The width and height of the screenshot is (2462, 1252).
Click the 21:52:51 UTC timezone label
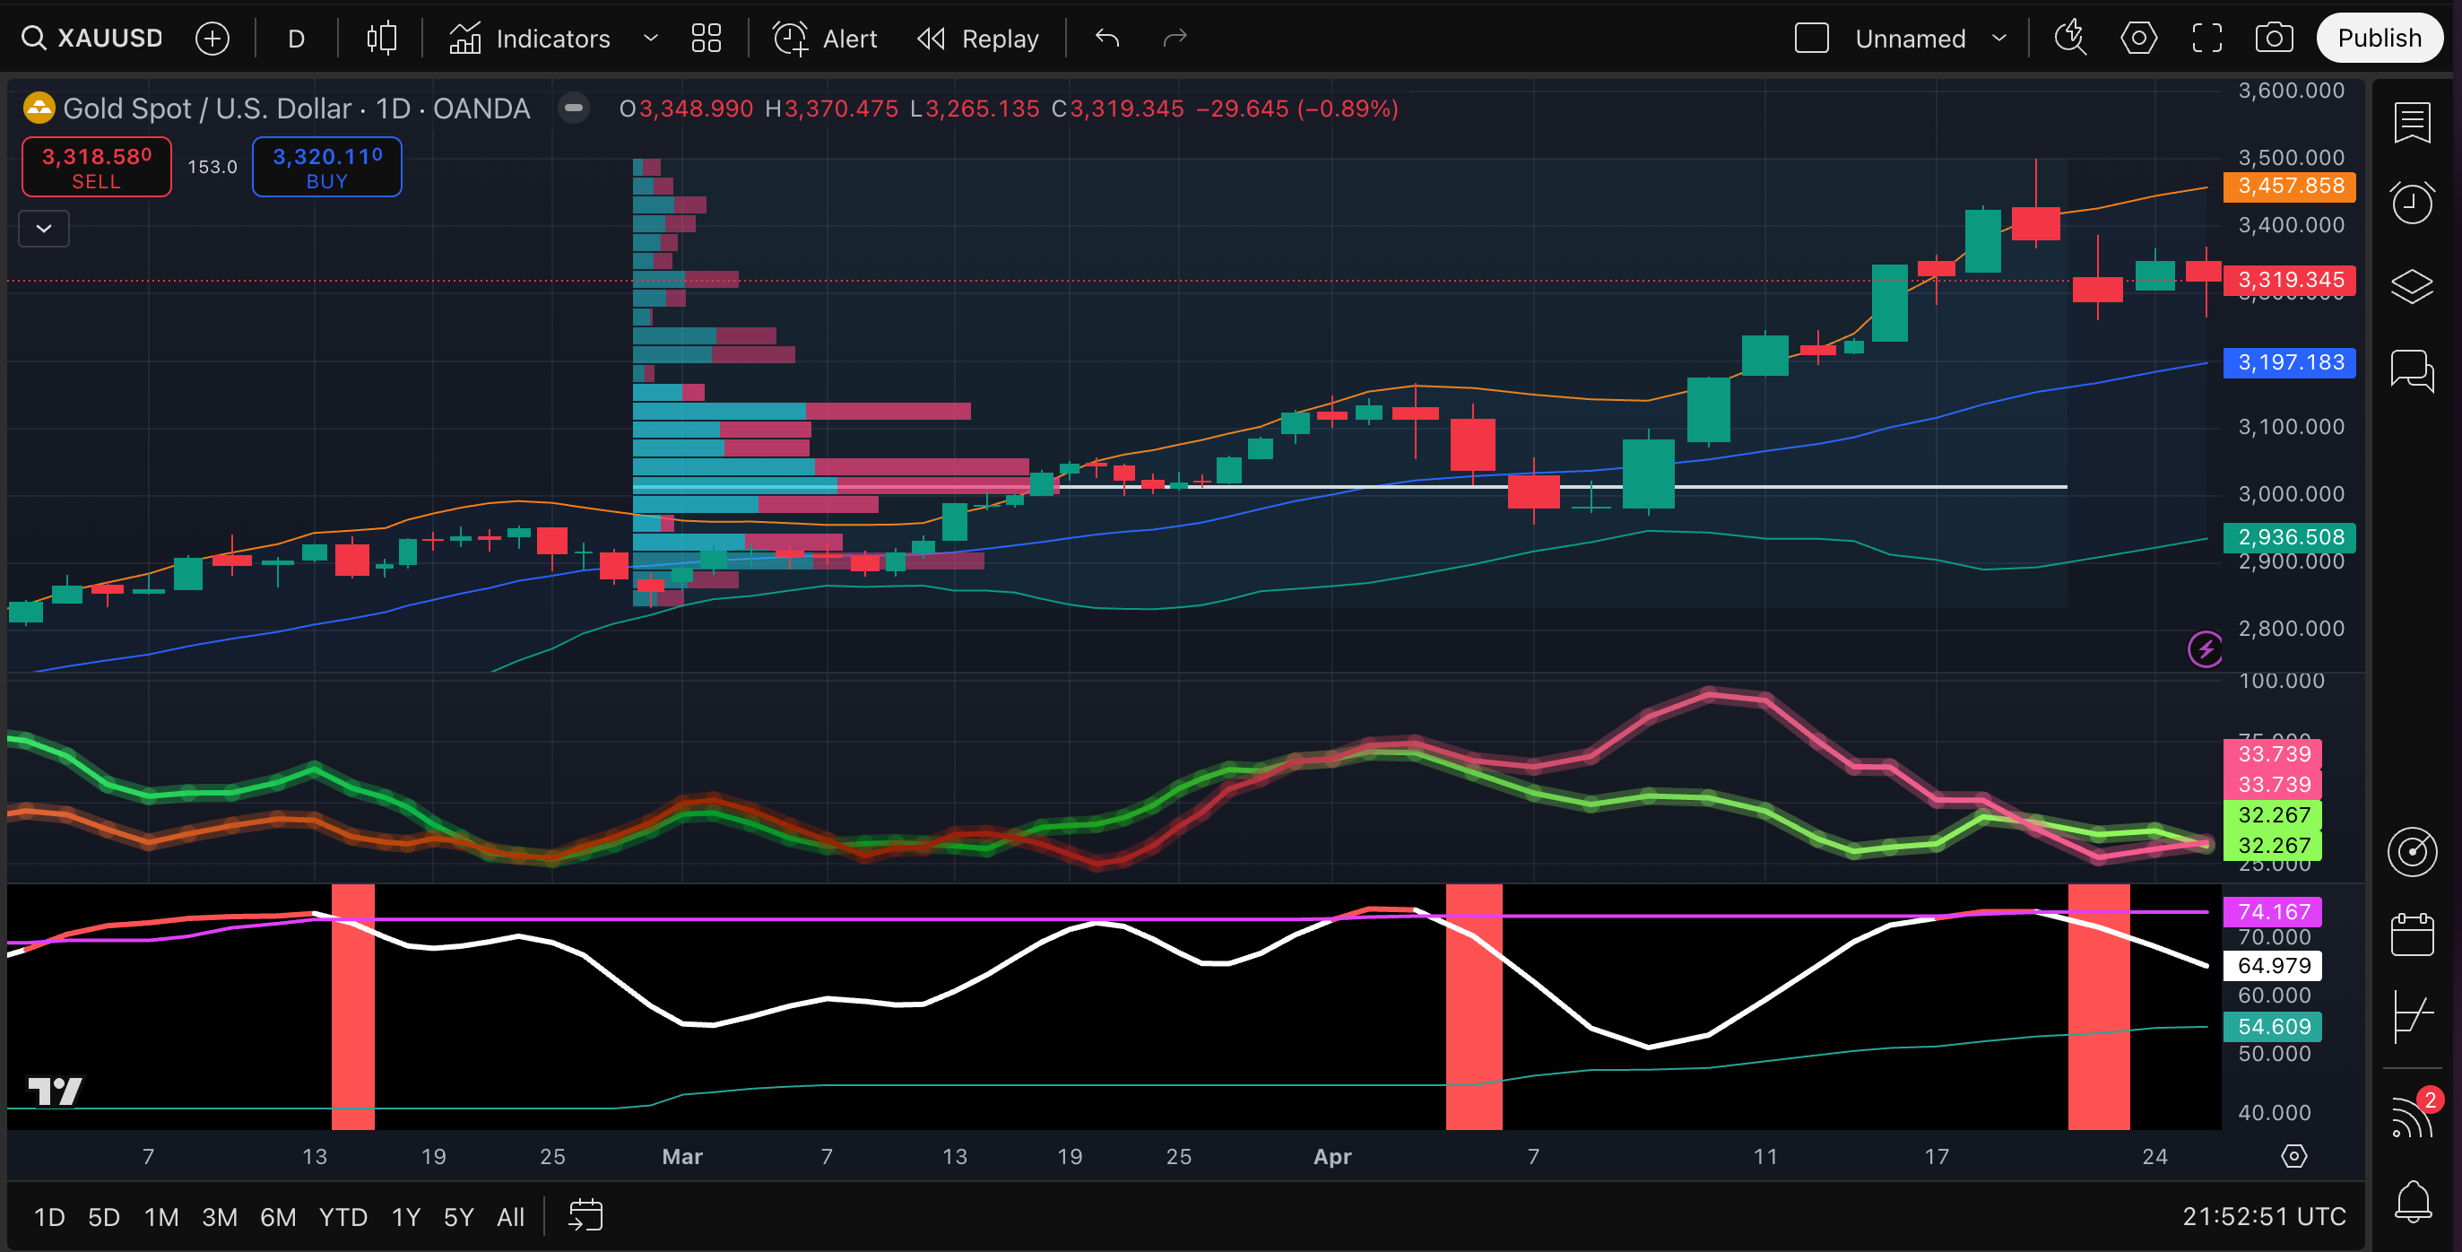point(2264,1217)
